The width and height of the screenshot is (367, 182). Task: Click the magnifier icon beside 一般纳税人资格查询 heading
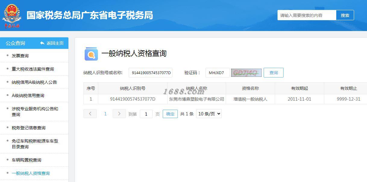91,54
